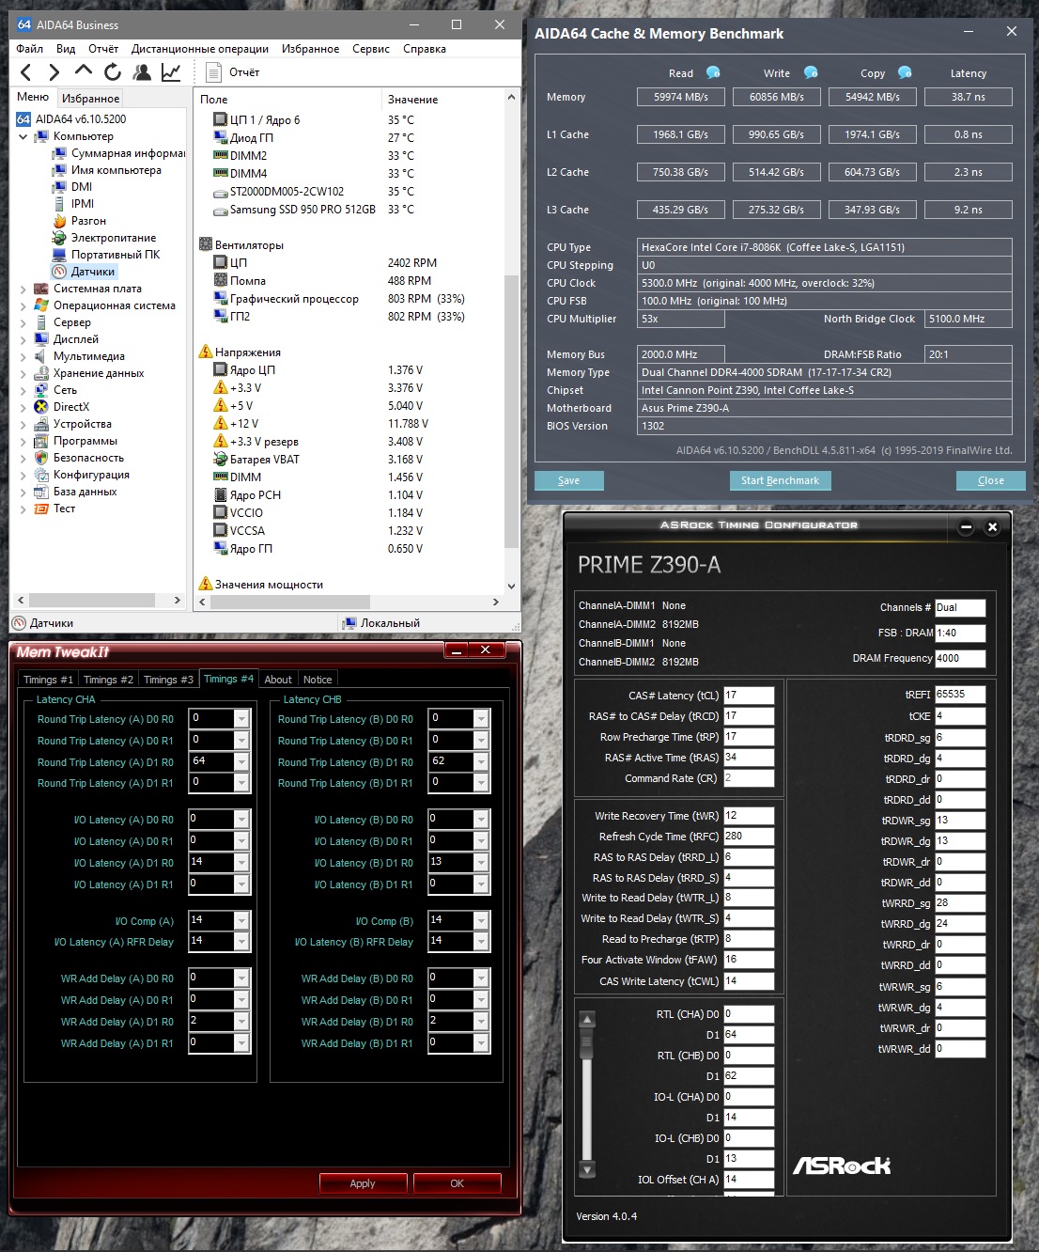Click CAS# Latency (tCL) value field
The height and width of the screenshot is (1252, 1039).
[x=749, y=696]
